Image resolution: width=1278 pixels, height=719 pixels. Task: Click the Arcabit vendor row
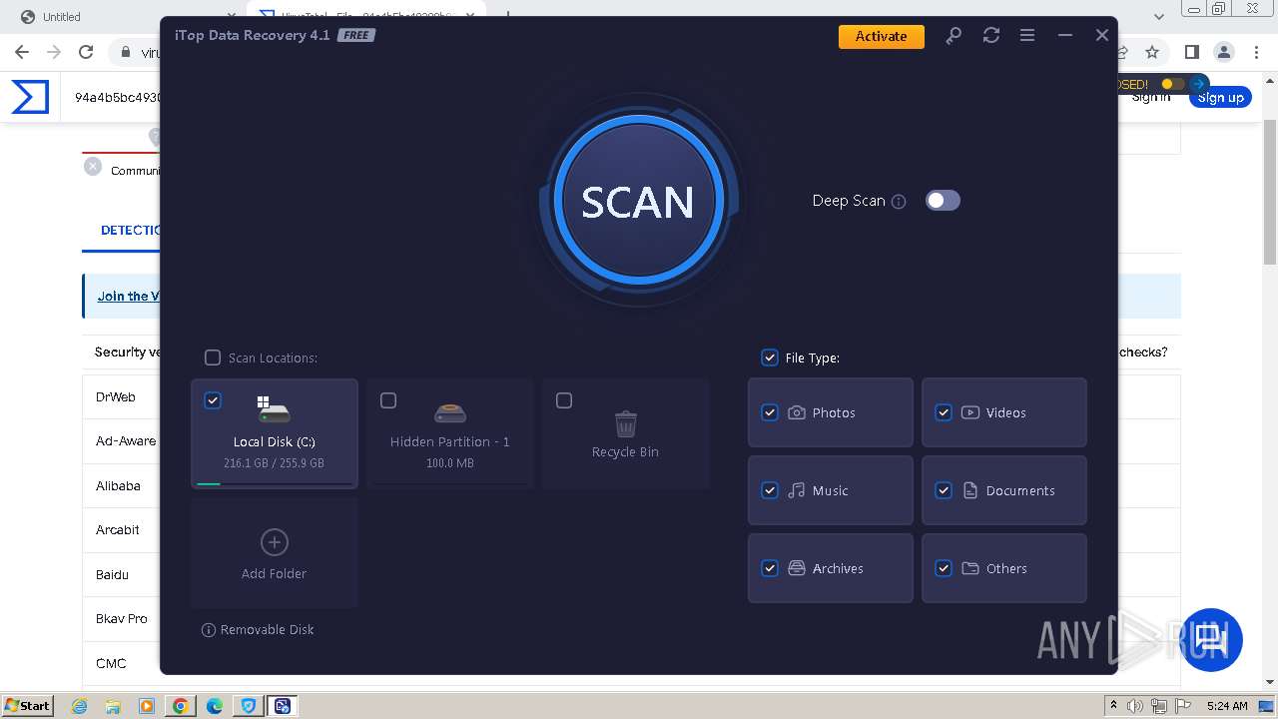[121, 530]
